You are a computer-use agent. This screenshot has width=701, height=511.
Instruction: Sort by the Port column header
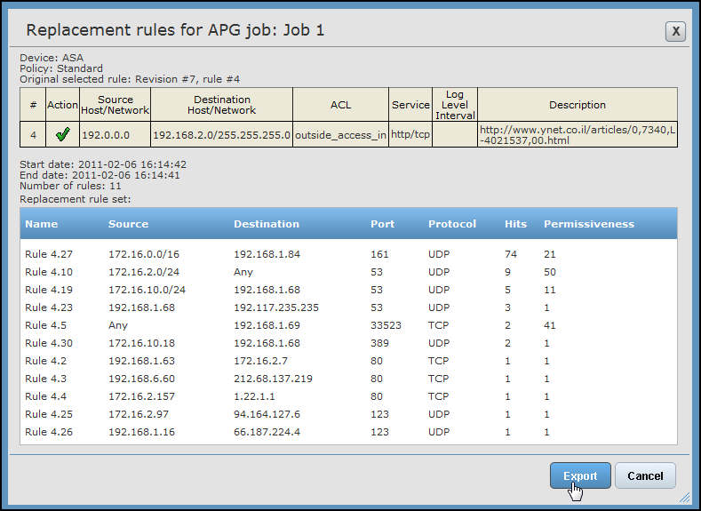(382, 224)
